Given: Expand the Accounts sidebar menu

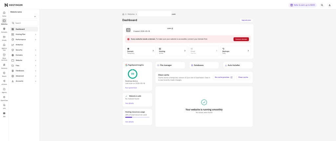Looking at the screenshot, I should (x=24, y=81).
